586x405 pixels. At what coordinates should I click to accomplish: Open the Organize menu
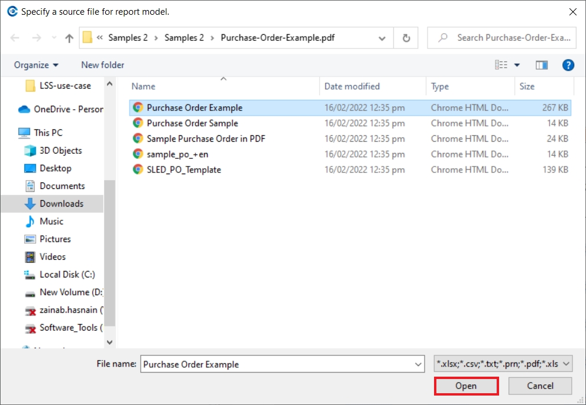pyautogui.click(x=36, y=65)
